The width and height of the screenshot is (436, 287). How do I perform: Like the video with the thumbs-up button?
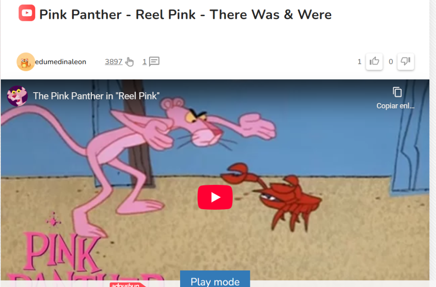374,61
